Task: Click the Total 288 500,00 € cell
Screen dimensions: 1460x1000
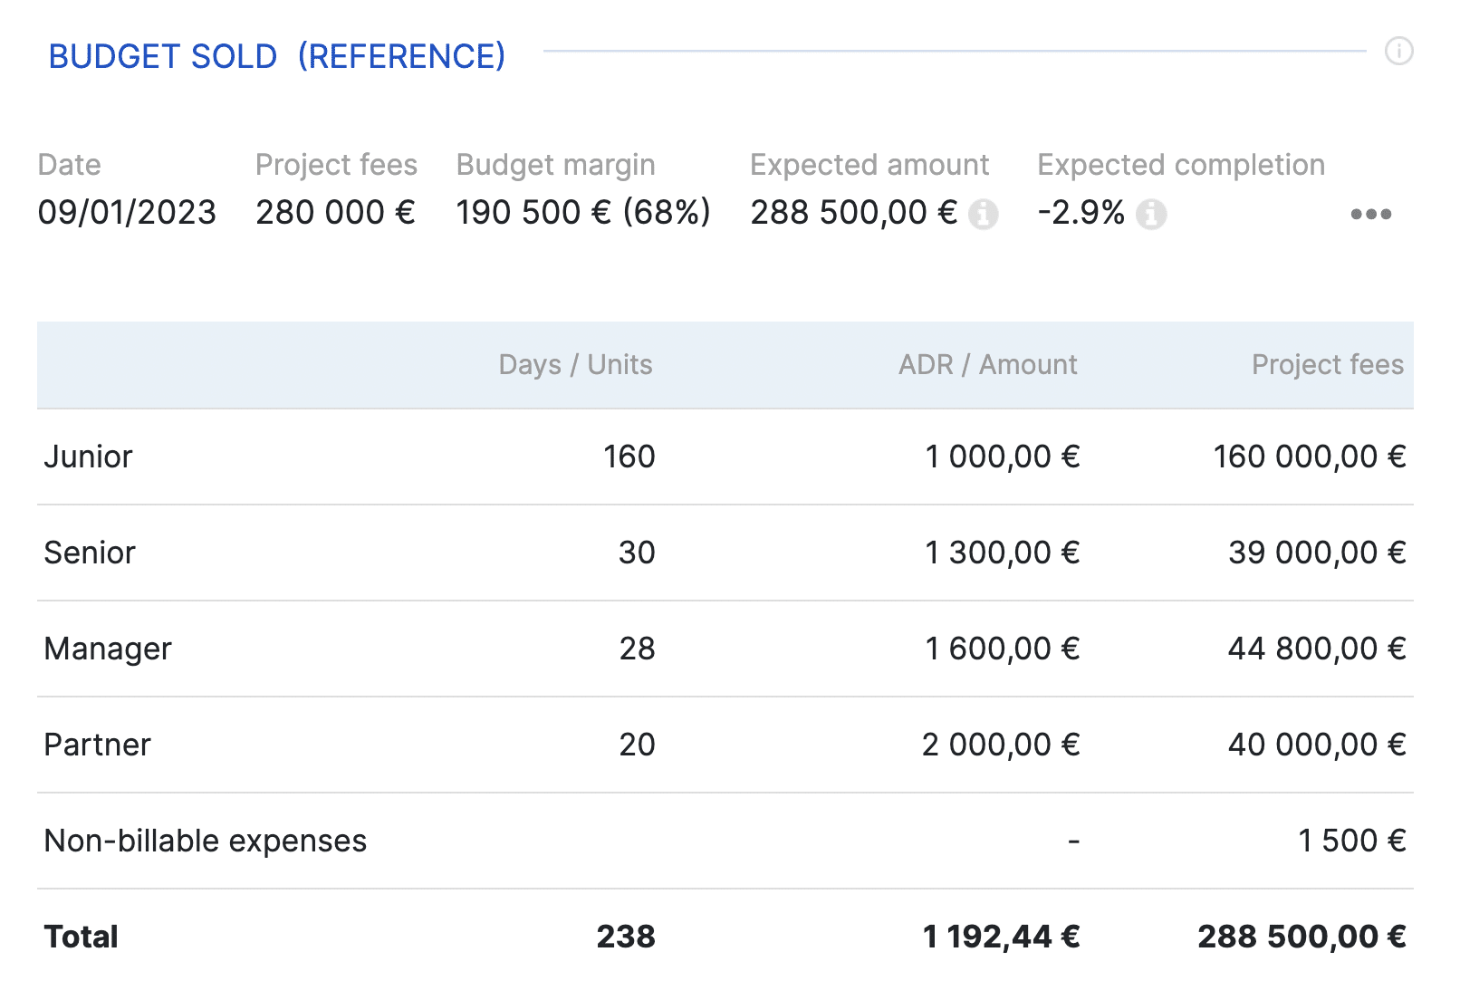Action: pyautogui.click(x=1302, y=937)
